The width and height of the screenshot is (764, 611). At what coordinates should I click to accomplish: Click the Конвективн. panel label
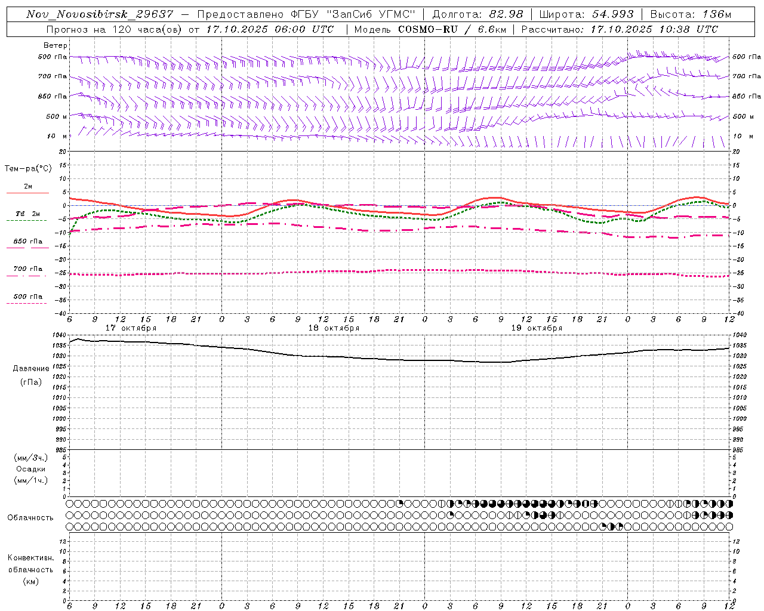coord(31,558)
